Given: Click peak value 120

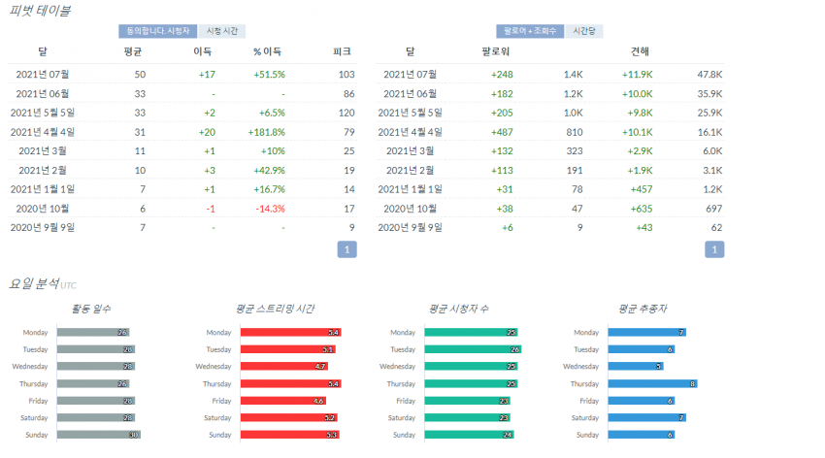Looking at the screenshot, I should [346, 114].
